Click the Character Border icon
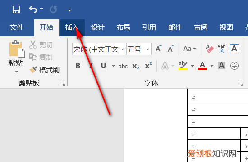The height and width of the screenshot is (162, 248). [234, 49]
